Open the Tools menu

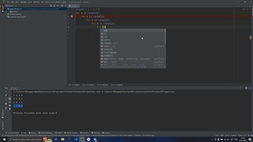[x=47, y=2]
